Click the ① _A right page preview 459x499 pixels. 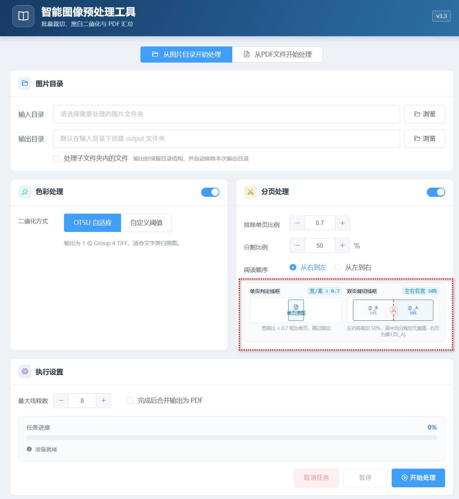pyautogui.click(x=413, y=310)
